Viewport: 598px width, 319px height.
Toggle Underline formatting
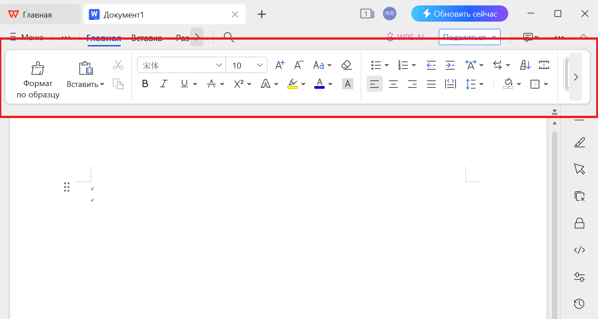pyautogui.click(x=184, y=84)
